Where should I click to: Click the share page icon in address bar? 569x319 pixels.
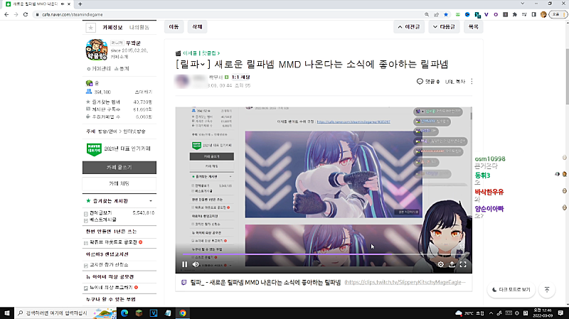tap(436, 14)
